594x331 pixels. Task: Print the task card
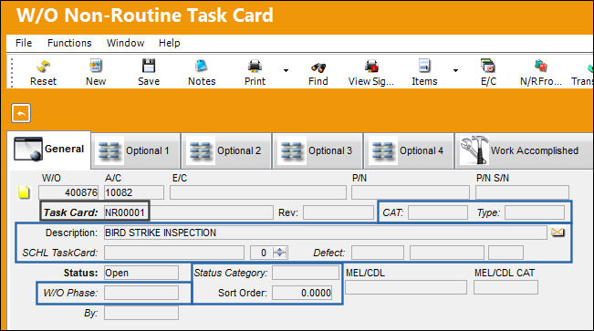tap(255, 67)
